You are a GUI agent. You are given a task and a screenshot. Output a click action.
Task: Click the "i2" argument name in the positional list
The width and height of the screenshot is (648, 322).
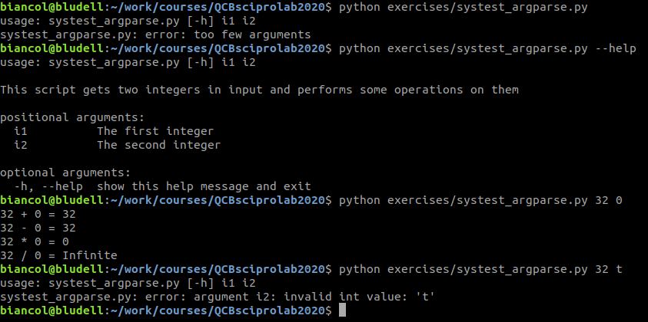click(x=21, y=145)
